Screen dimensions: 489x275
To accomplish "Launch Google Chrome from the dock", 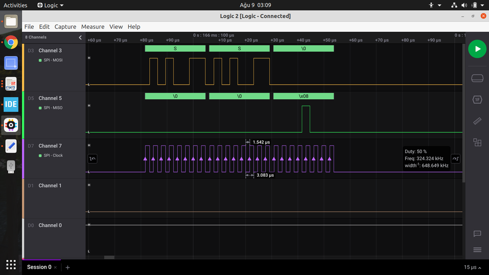I will 11,42.
